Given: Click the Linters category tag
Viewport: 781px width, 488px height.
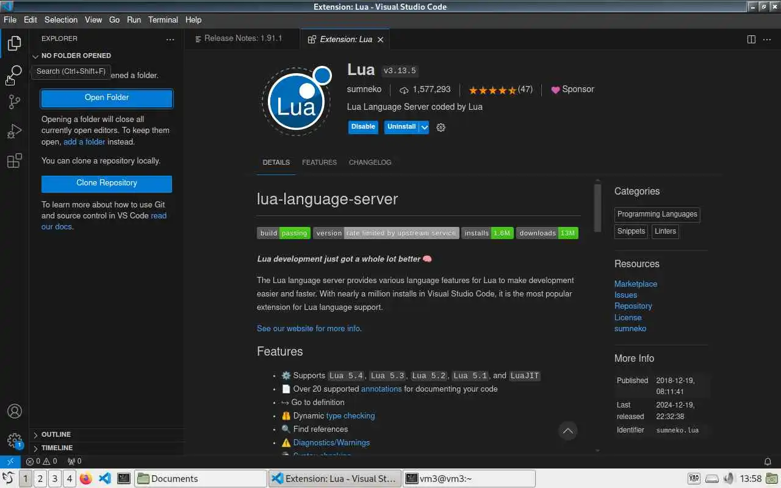Looking at the screenshot, I should point(665,231).
